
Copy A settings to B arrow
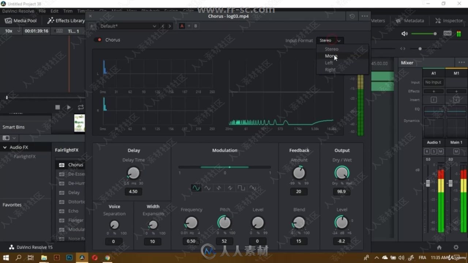point(189,26)
